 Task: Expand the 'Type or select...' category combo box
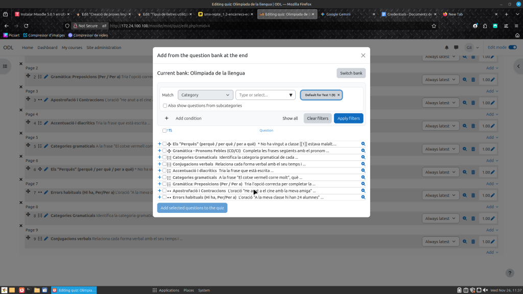click(291, 95)
